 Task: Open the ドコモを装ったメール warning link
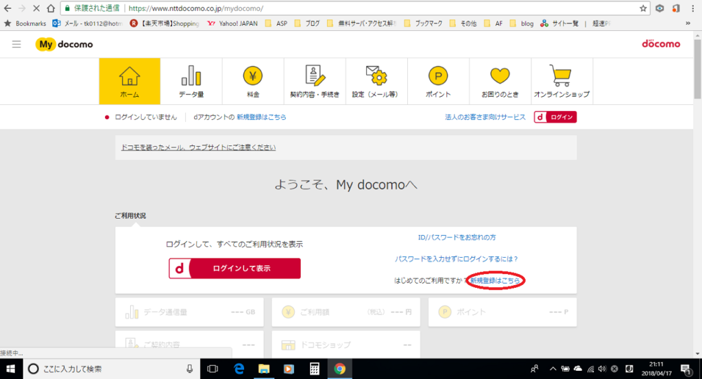198,147
